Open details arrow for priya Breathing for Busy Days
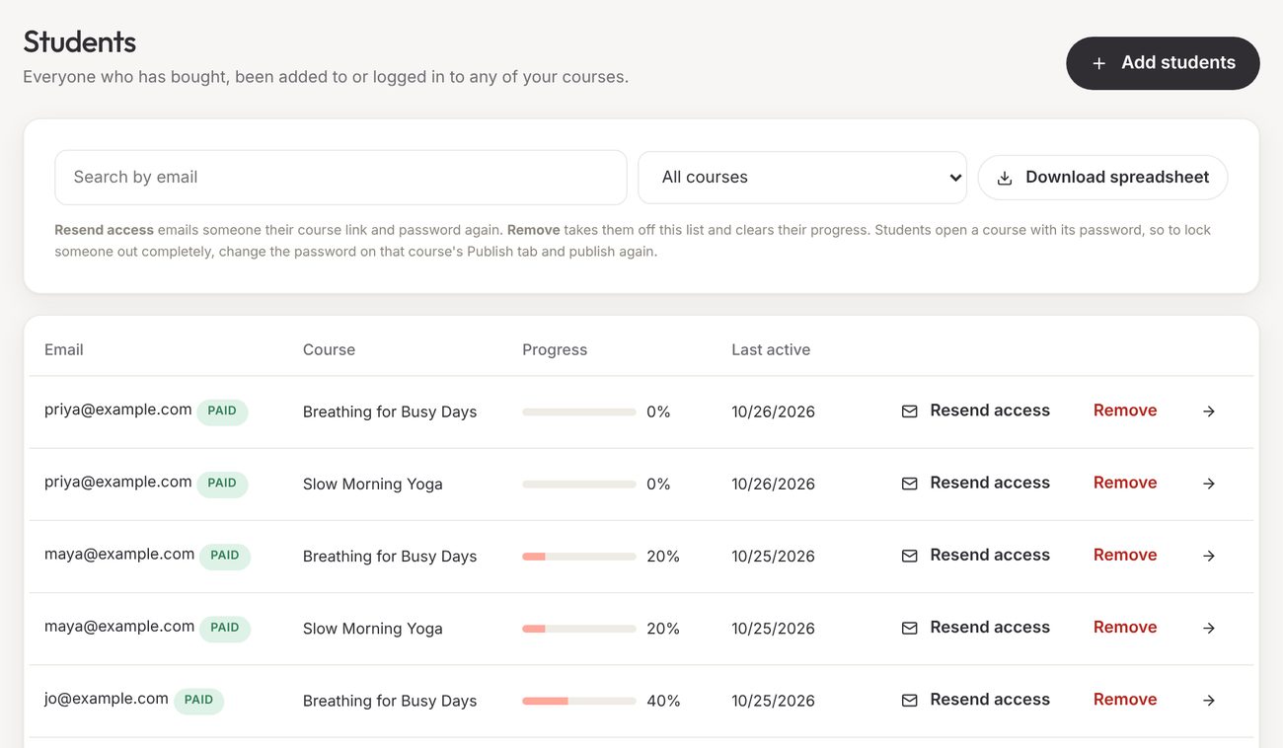 [1209, 411]
